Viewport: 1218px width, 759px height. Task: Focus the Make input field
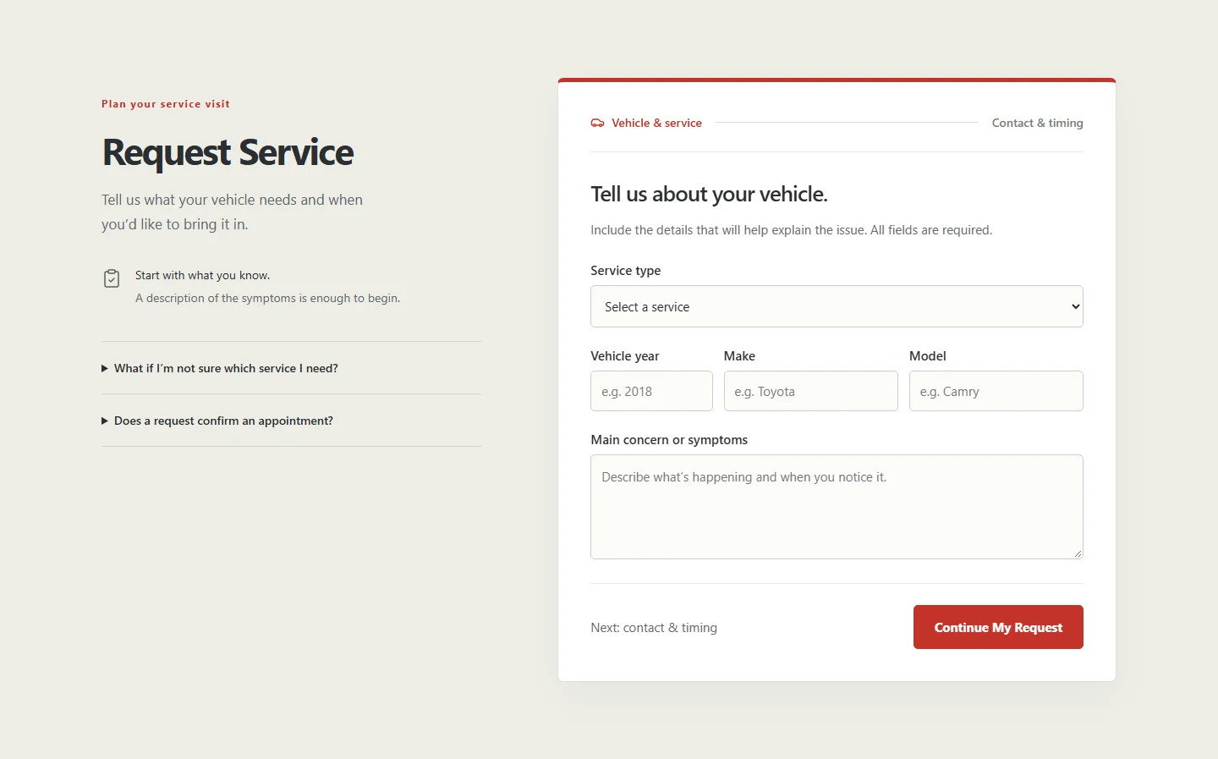click(x=810, y=391)
